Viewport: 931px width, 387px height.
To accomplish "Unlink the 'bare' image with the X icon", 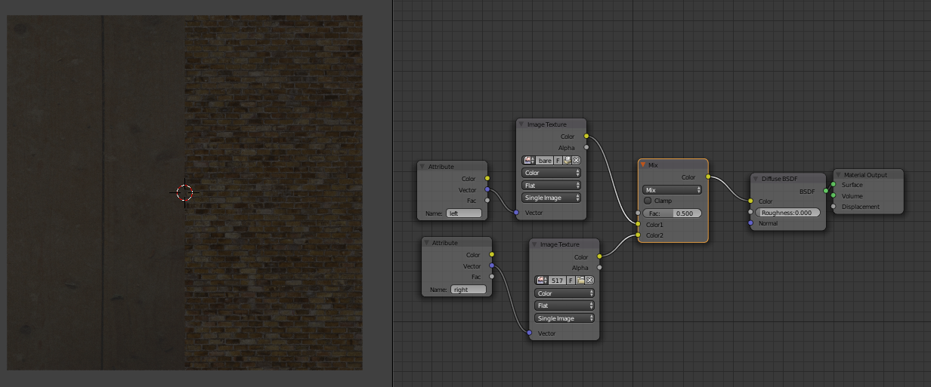I will 576,161.
